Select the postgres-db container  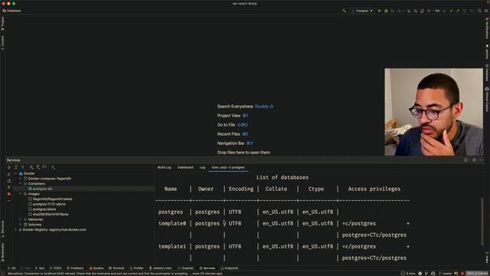point(42,189)
